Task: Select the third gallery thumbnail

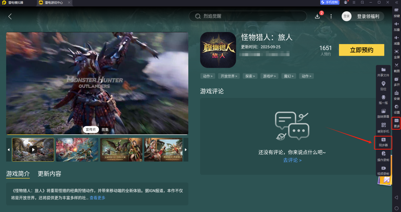Action: coord(121,150)
